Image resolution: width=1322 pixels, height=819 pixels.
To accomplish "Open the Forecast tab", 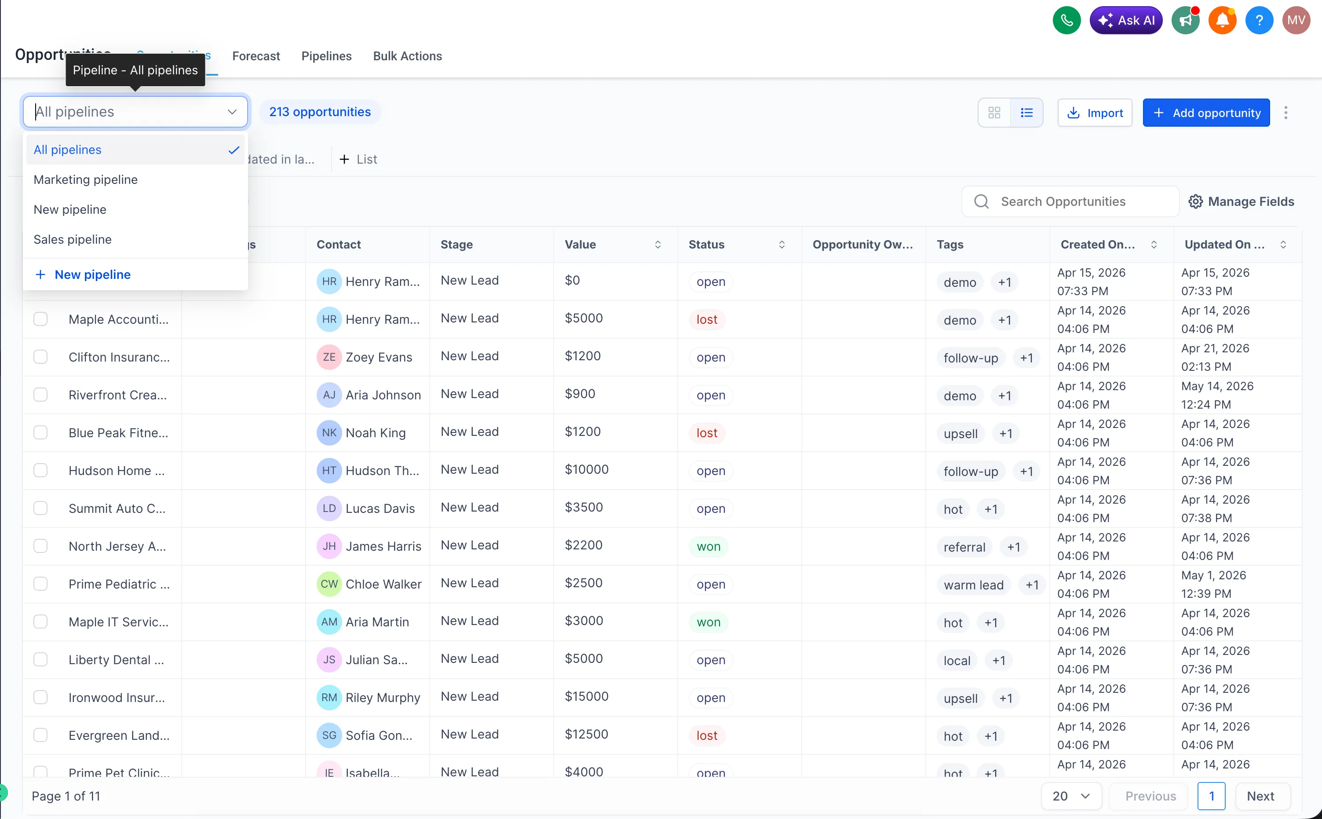I will [x=256, y=56].
